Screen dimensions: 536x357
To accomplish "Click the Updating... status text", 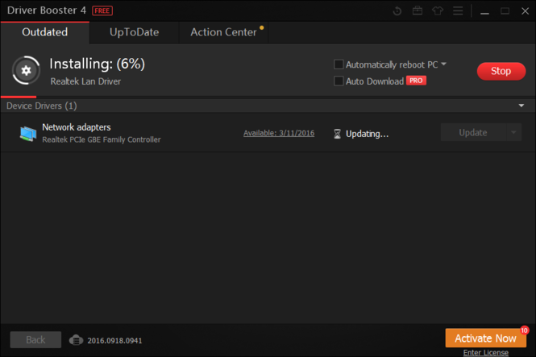I will click(367, 134).
